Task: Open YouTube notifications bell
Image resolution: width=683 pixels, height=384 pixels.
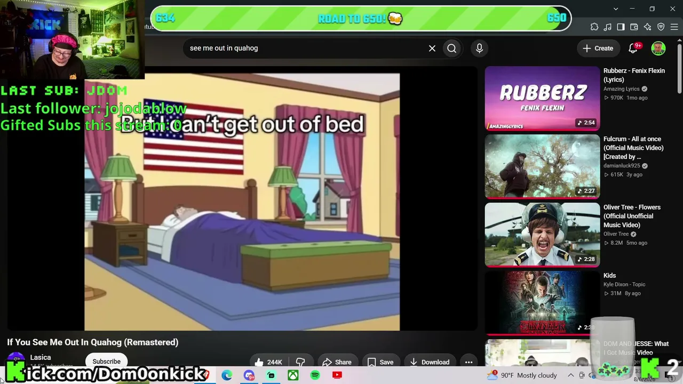Action: click(x=633, y=48)
